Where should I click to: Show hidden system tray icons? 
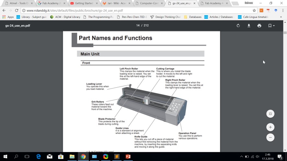(x=241, y=156)
